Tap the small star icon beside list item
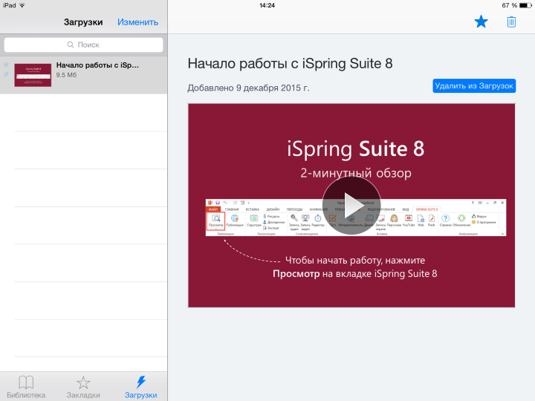Viewport: 535px width, 401px height. coord(6,65)
